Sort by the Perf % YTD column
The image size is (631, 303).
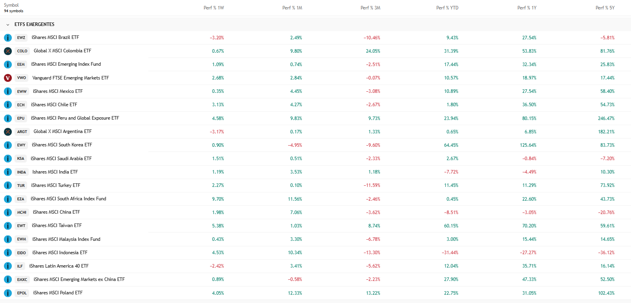(447, 8)
